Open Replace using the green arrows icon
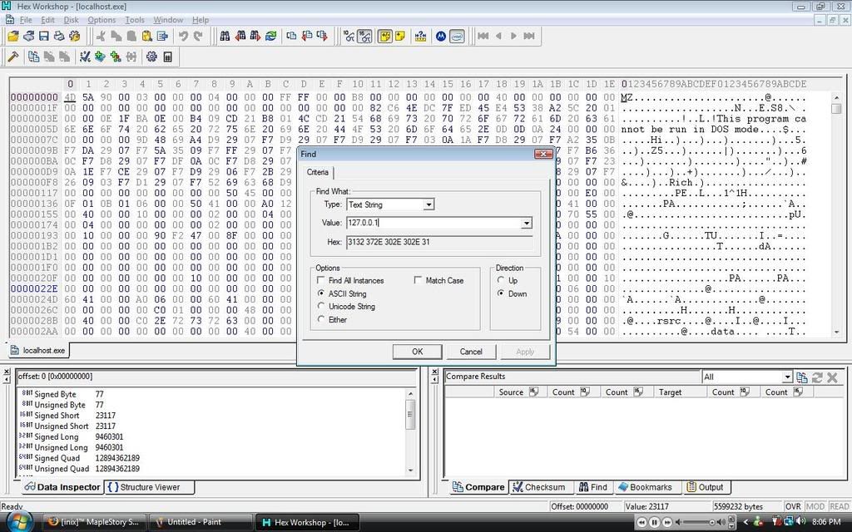Viewport: 852px width, 532px height. click(x=270, y=37)
